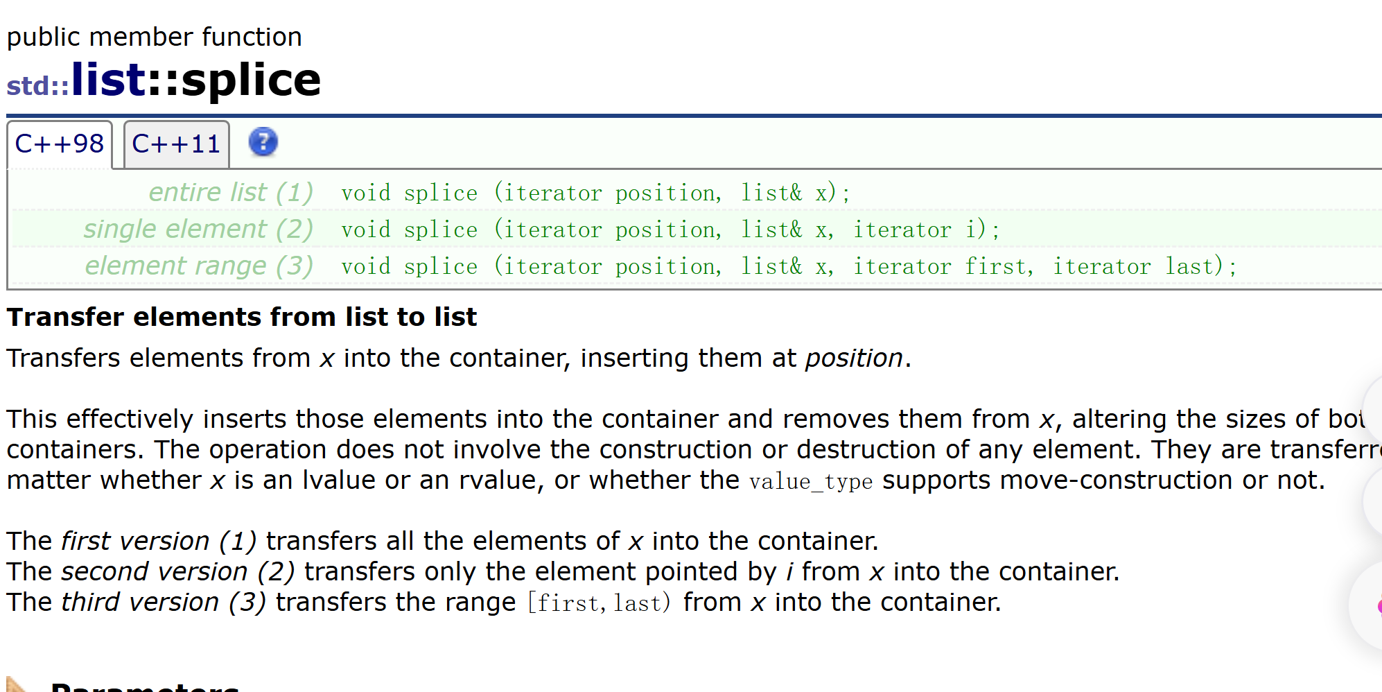The width and height of the screenshot is (1382, 692).
Task: Switch to the C++98 tab
Action: point(60,144)
